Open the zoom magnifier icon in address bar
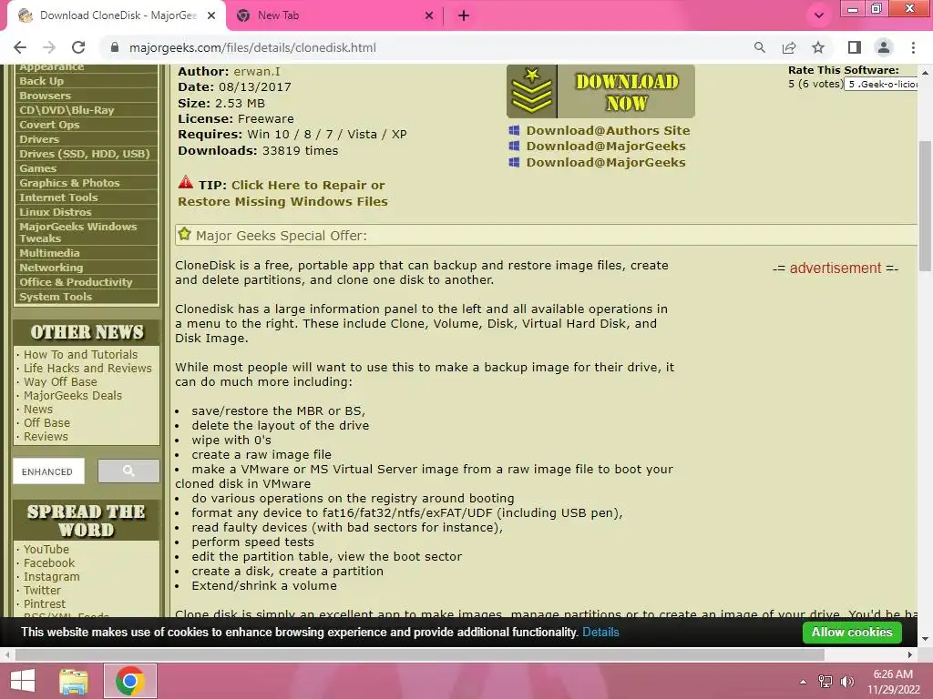The width and height of the screenshot is (933, 699). coord(759,47)
